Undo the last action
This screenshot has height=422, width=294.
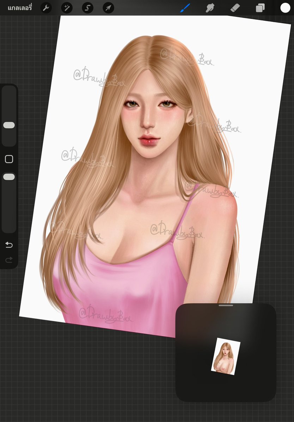point(9,245)
